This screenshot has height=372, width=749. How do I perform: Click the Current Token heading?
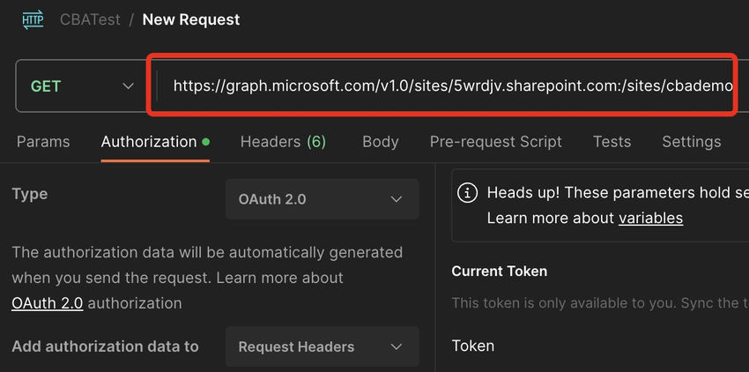pyautogui.click(x=499, y=272)
